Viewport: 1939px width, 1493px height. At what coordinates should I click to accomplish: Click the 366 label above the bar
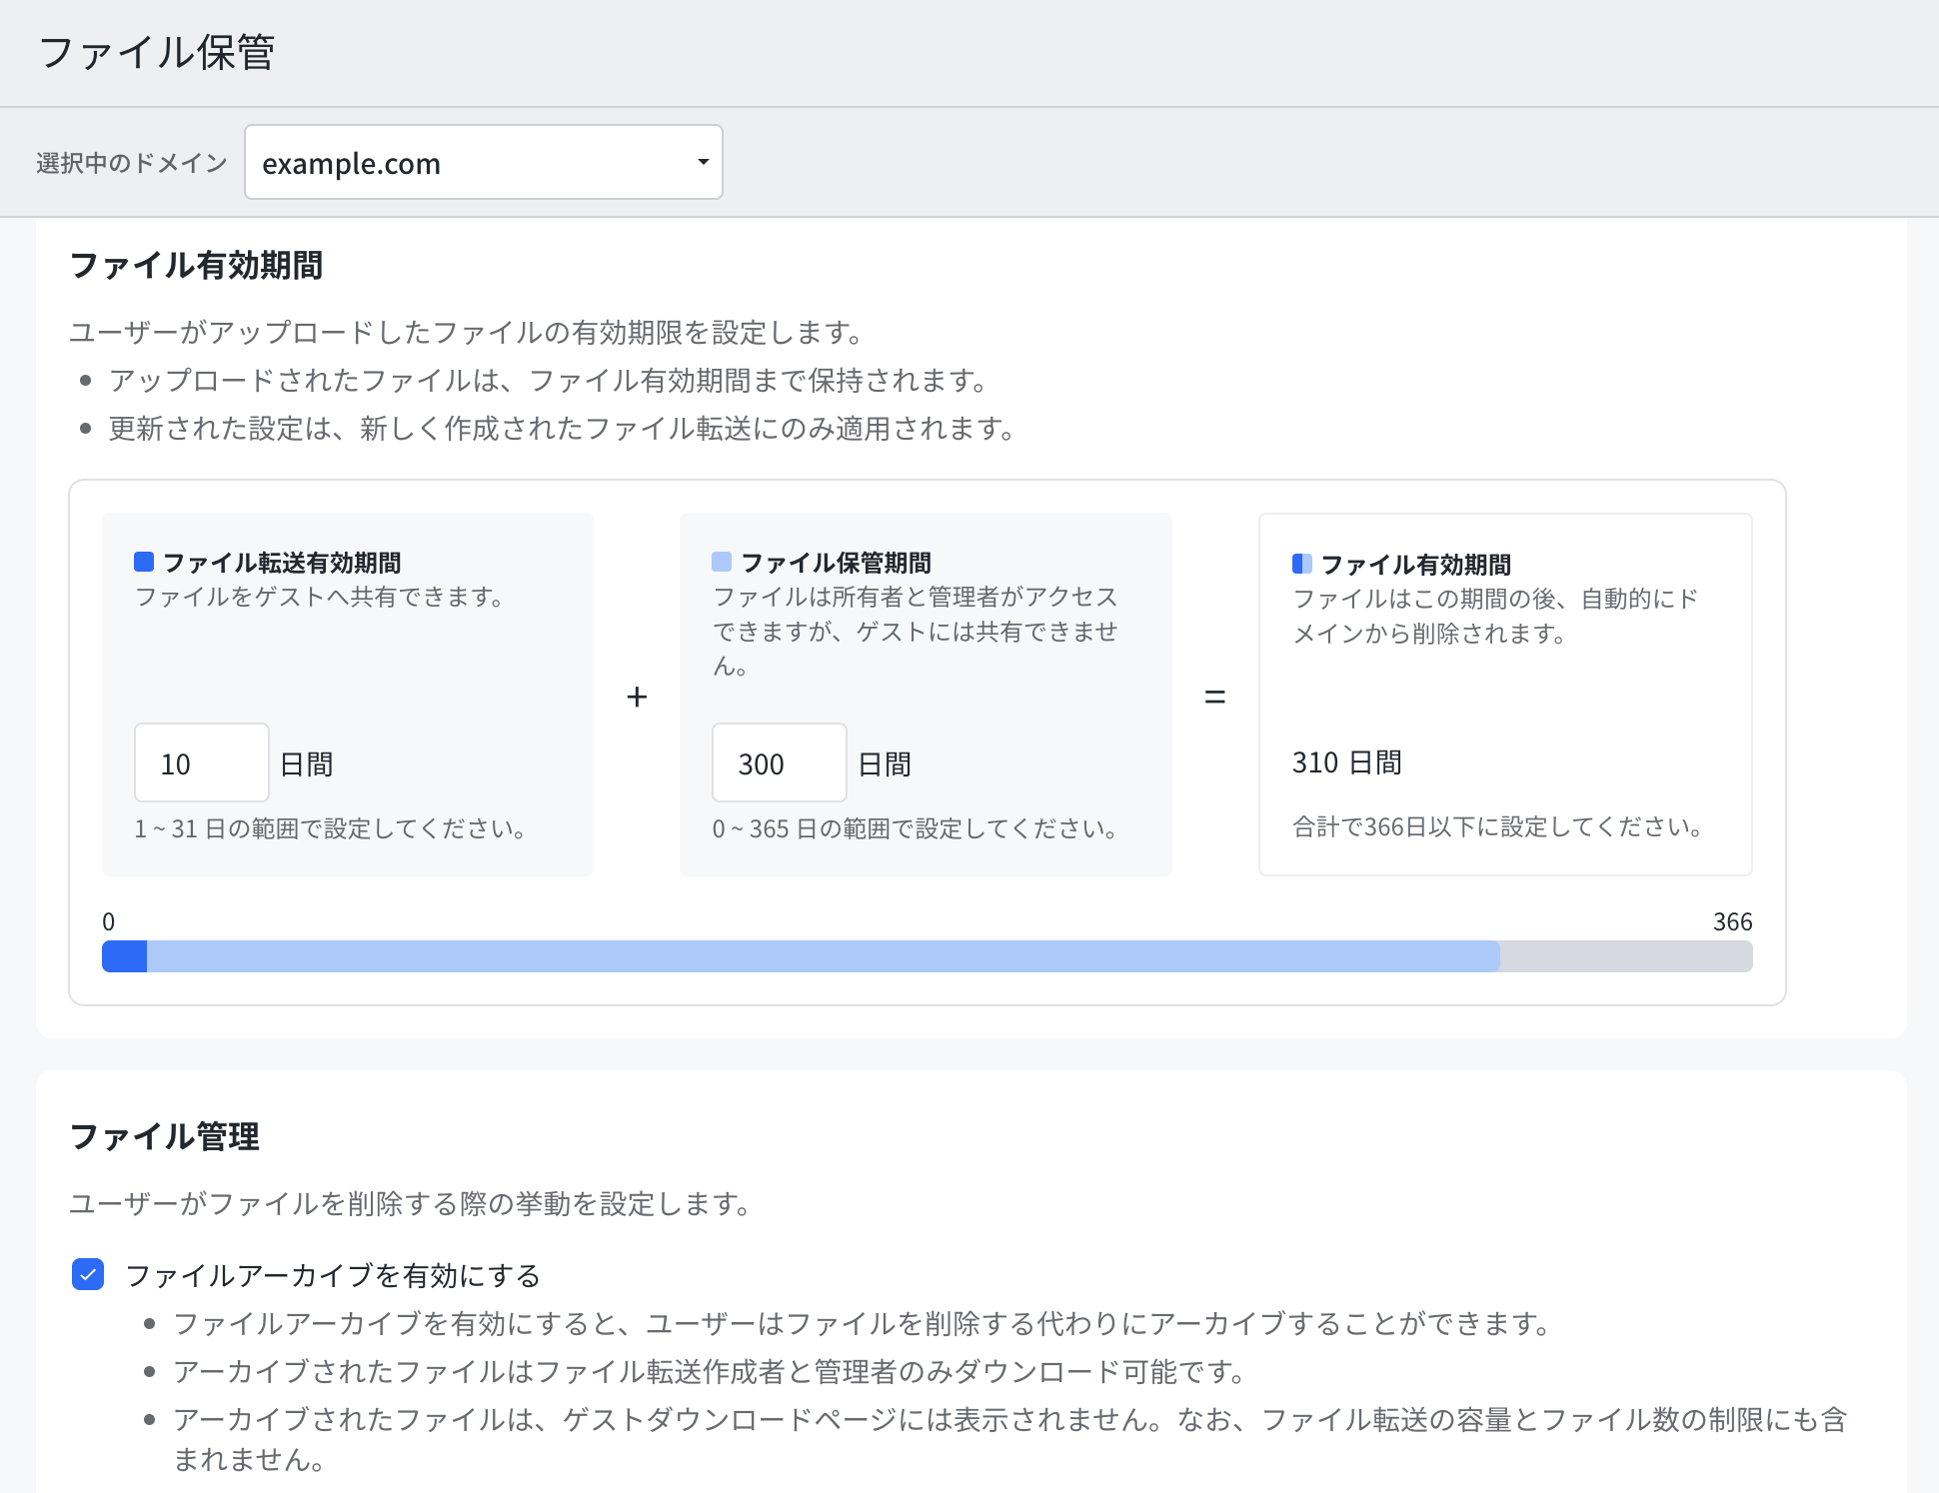(x=1732, y=921)
